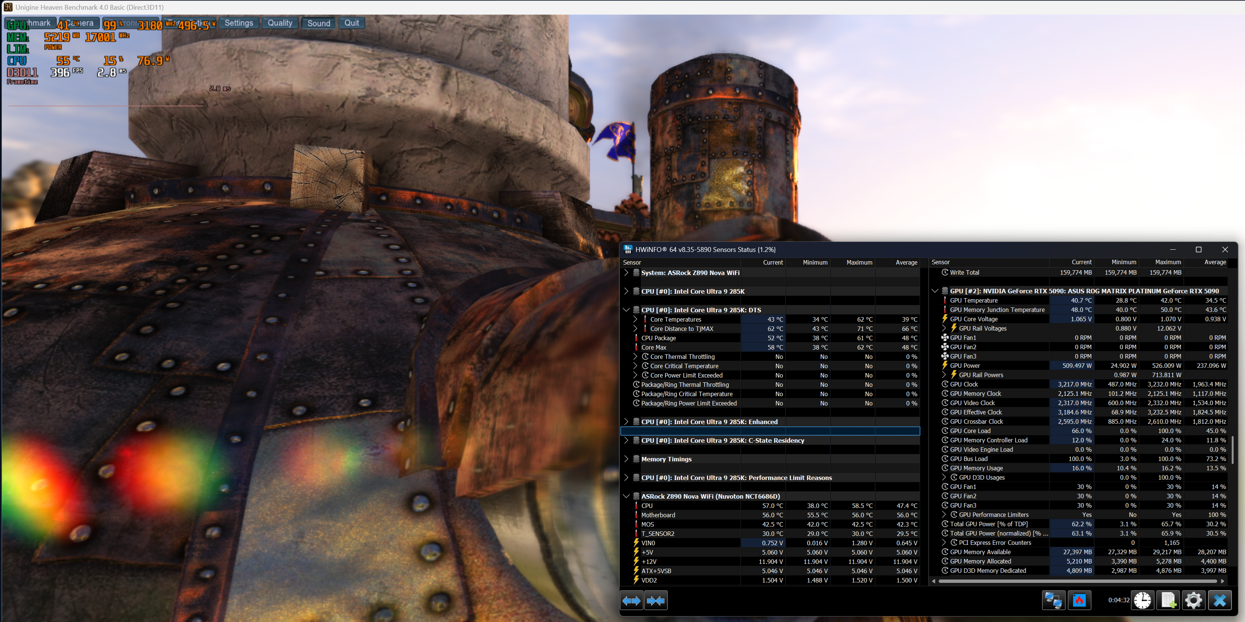This screenshot has height=622, width=1245.
Task: Click the expand layout arrows button
Action: pos(631,601)
